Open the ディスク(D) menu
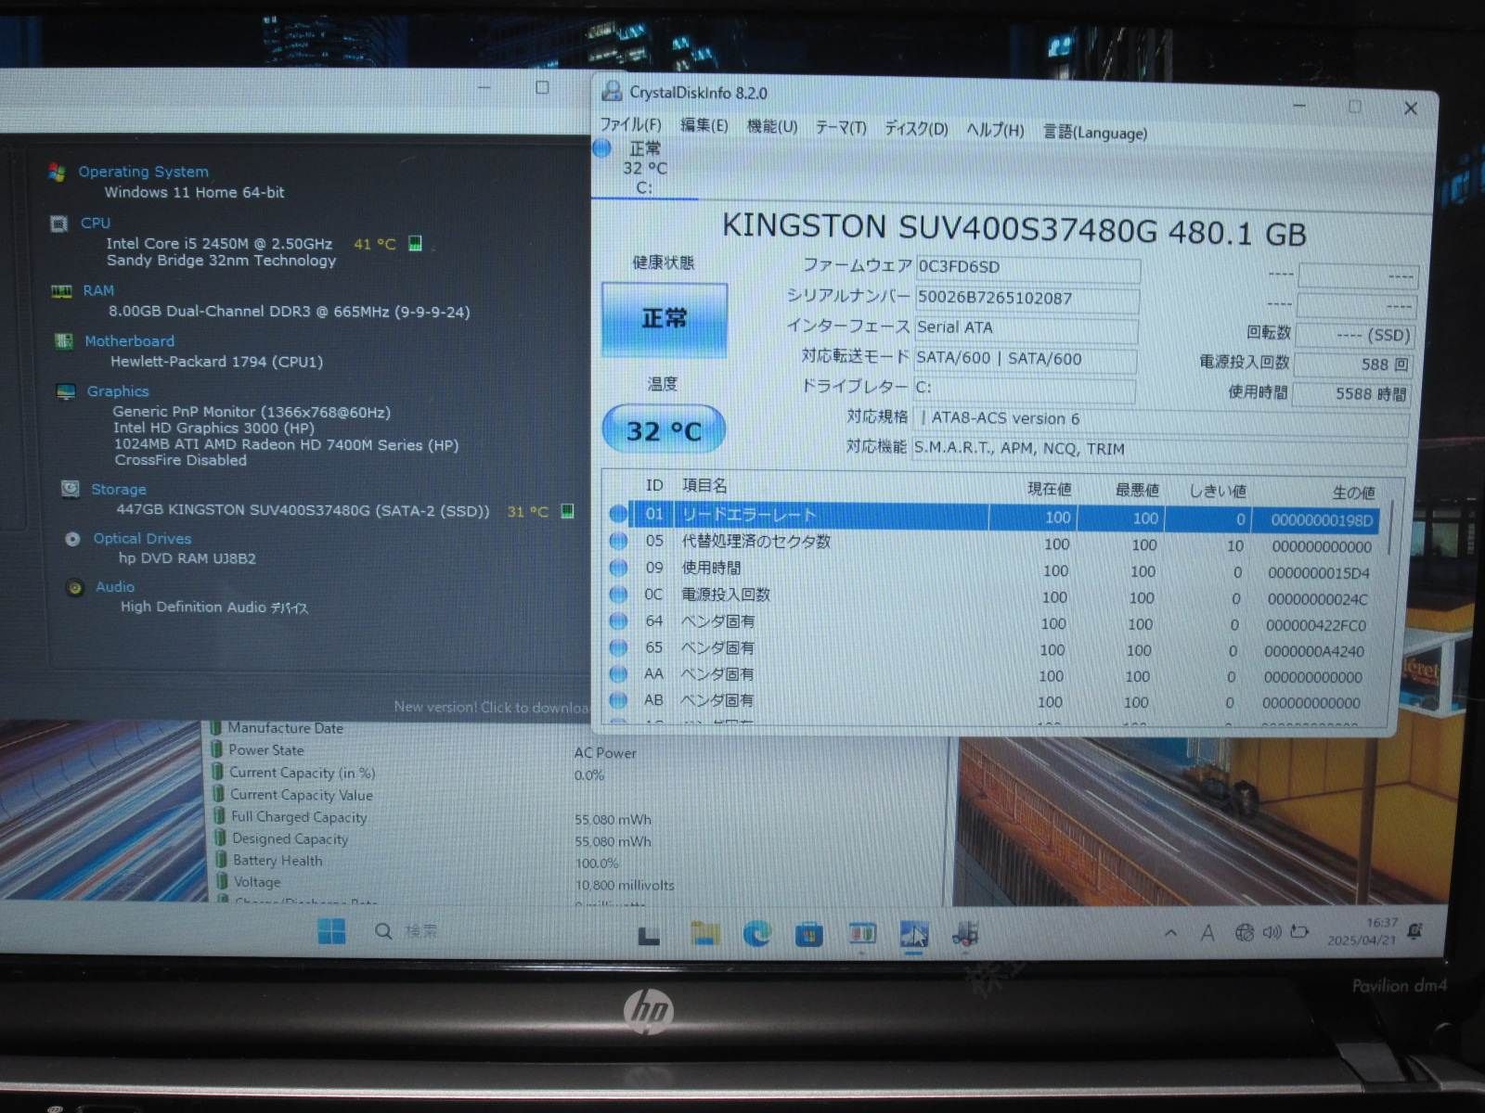 pyautogui.click(x=916, y=129)
